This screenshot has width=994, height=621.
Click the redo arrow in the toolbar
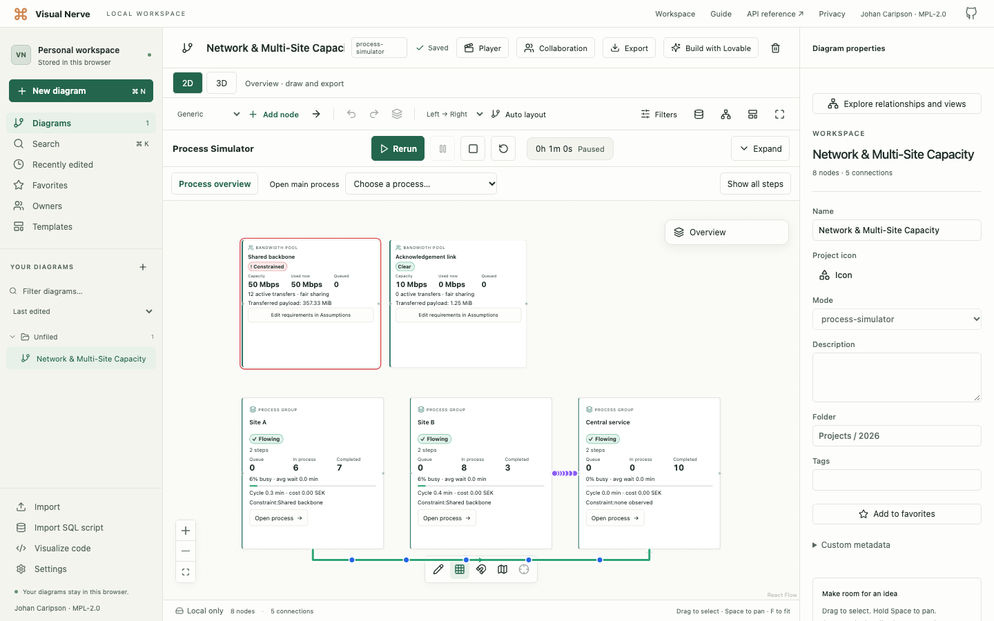tap(374, 115)
